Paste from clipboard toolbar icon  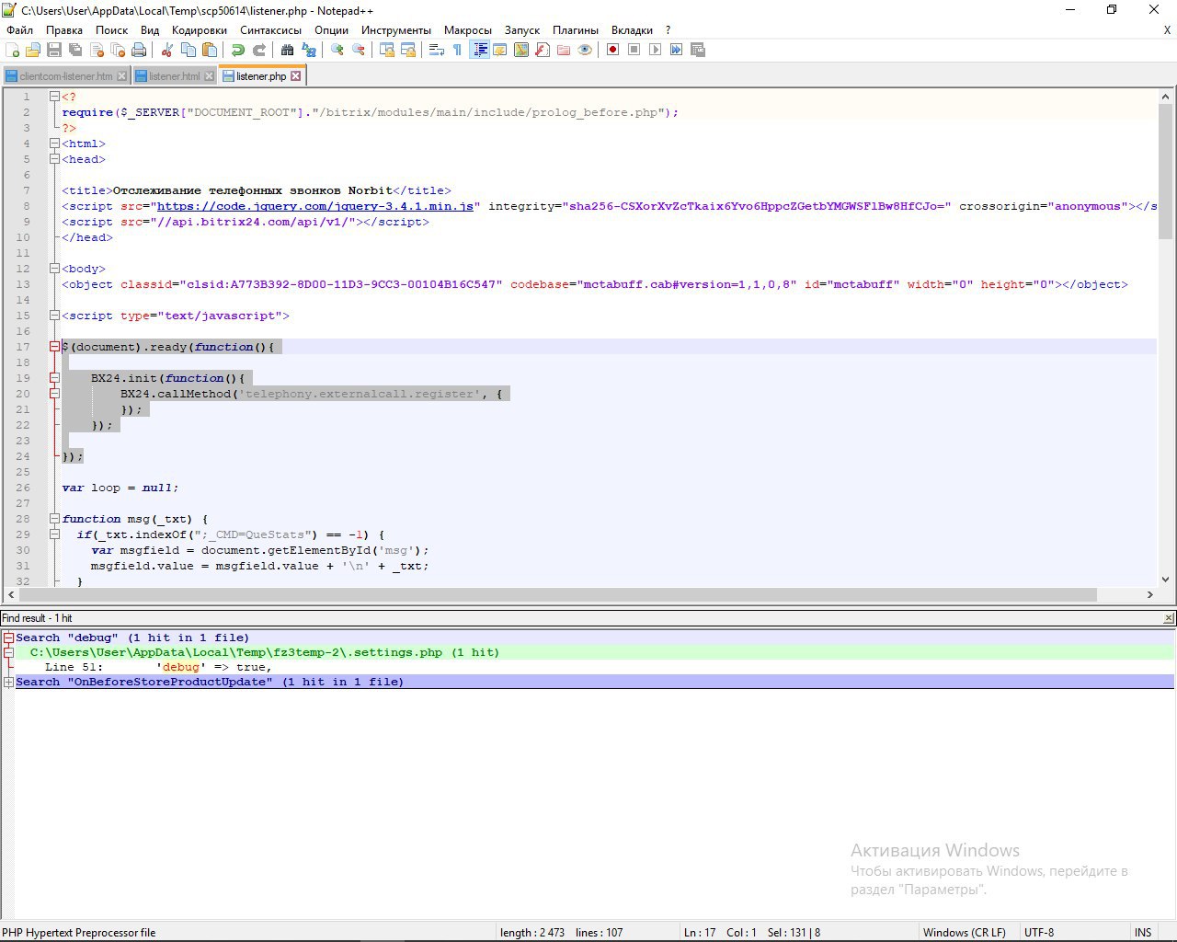[x=210, y=50]
